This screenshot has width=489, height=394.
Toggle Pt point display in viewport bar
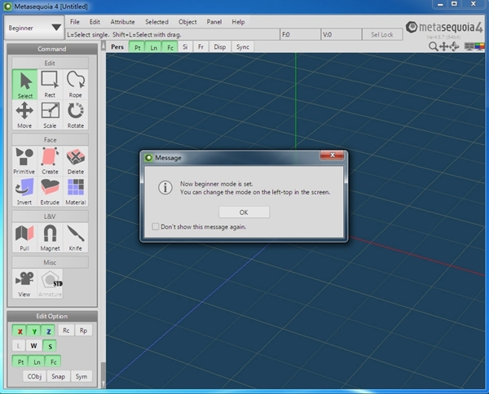tap(138, 47)
